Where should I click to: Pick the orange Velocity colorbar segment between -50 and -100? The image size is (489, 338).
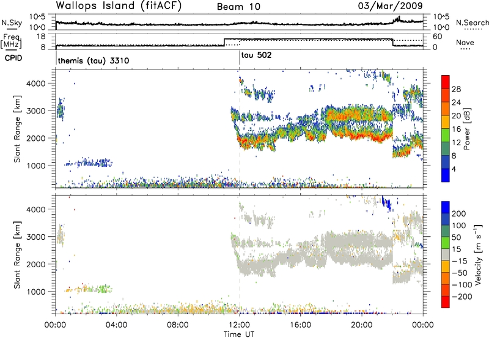[x=446, y=278]
